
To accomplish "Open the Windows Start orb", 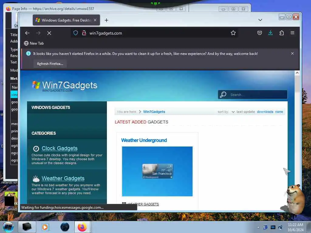I will click(x=8, y=227).
